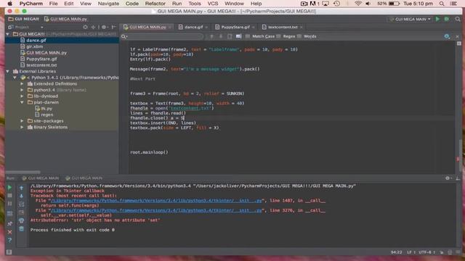
Task: Open help via the question mark icon
Action: point(9,240)
